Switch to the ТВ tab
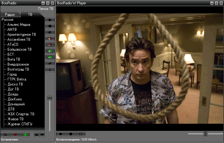This screenshot has height=143, width=224. (30, 15)
